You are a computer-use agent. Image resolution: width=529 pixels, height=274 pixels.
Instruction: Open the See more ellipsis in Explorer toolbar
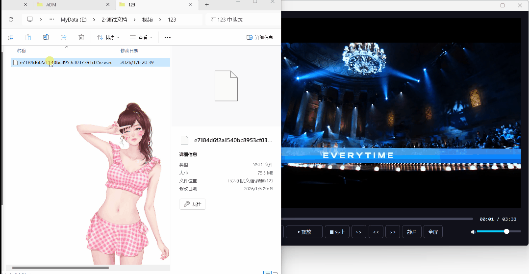click(x=168, y=37)
